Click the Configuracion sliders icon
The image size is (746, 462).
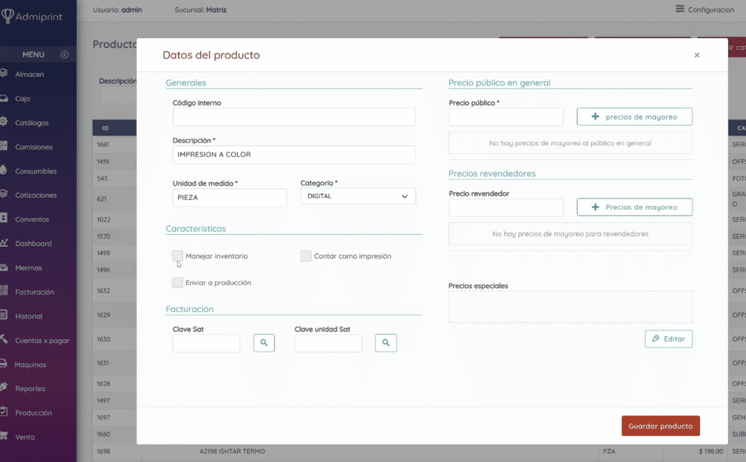680,9
